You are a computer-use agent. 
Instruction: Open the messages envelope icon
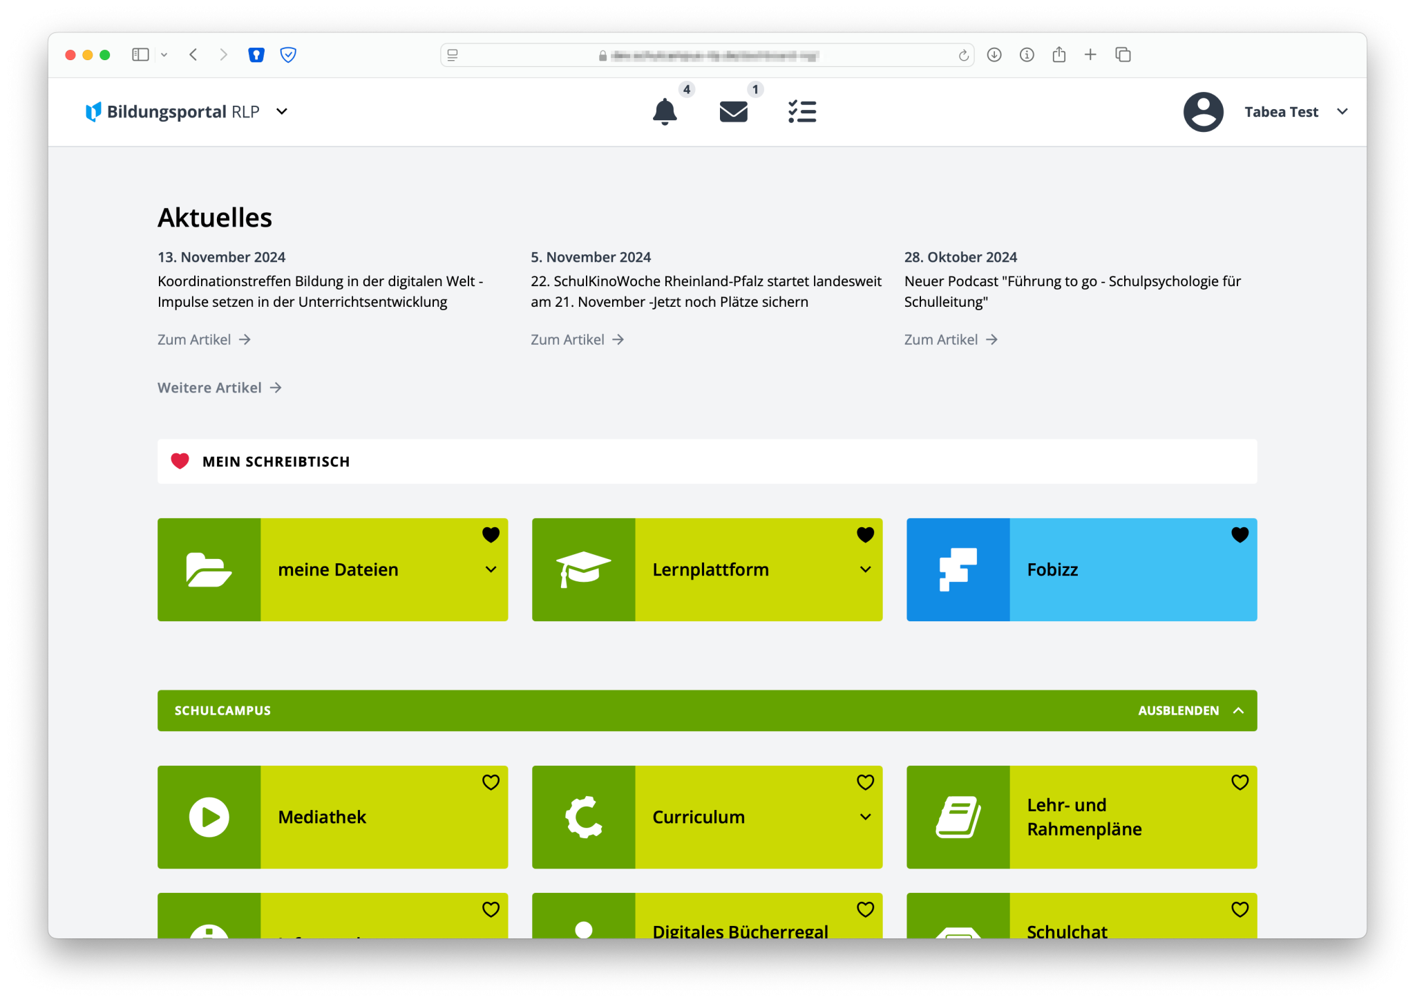click(732, 111)
